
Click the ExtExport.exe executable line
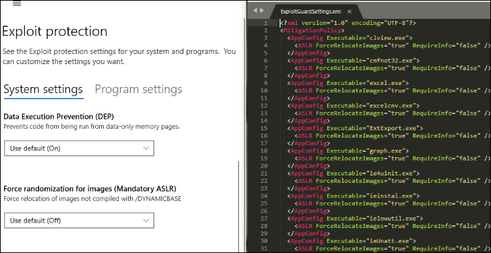pos(355,128)
